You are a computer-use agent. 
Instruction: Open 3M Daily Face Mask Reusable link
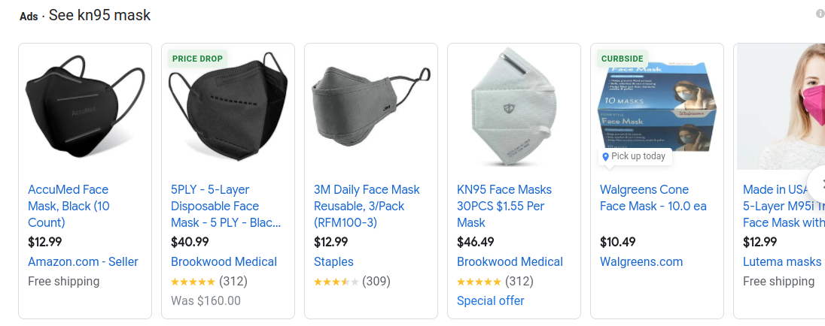point(367,207)
